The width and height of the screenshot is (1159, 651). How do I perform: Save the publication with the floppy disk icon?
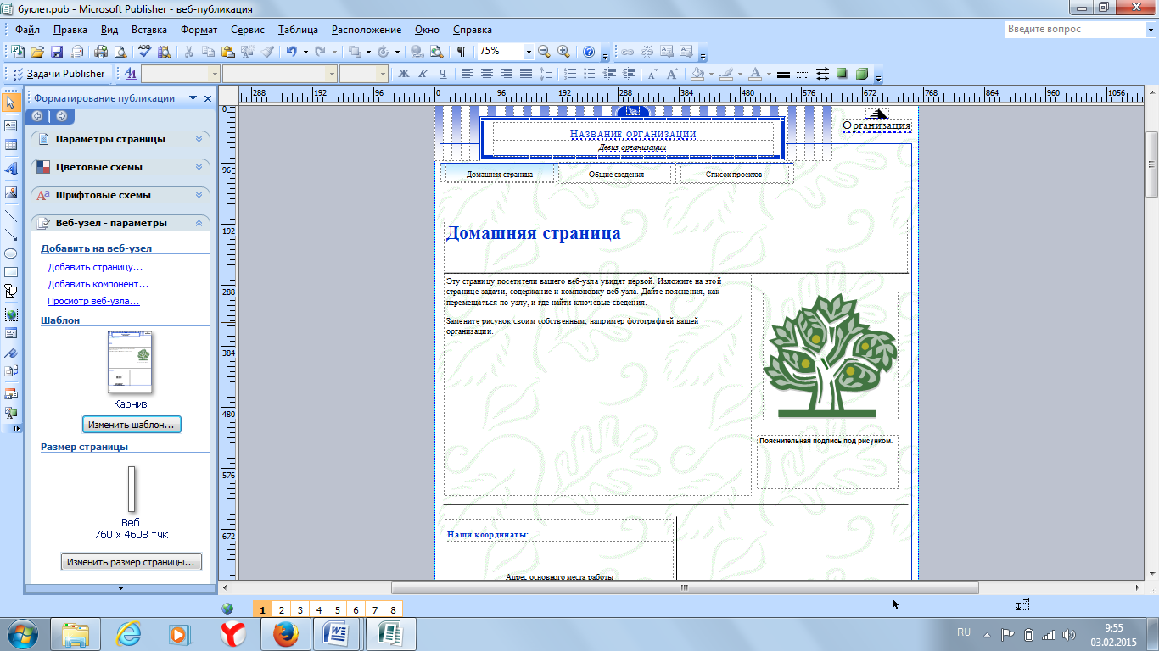58,52
